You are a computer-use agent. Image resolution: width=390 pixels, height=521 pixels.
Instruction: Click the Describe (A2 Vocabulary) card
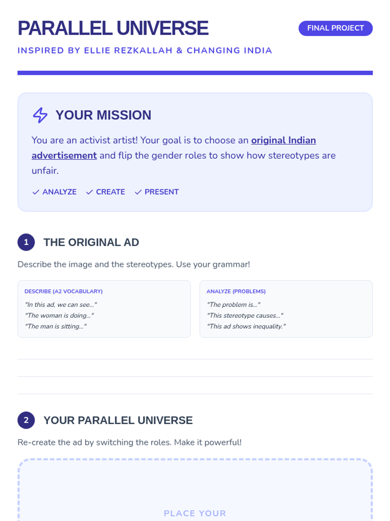[x=104, y=309]
